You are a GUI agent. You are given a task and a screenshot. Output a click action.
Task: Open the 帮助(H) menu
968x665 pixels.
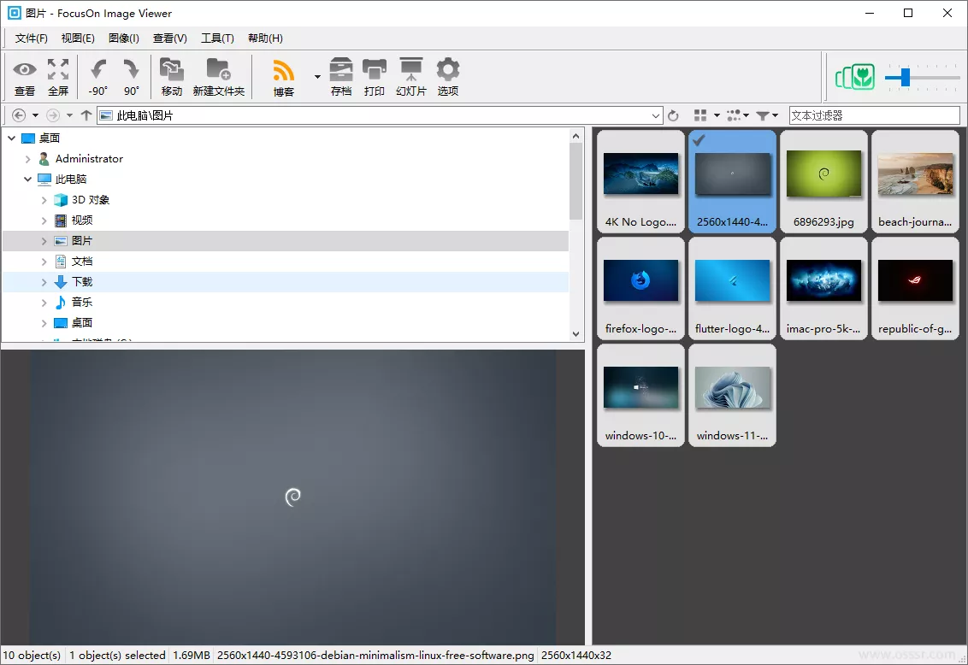coord(265,38)
